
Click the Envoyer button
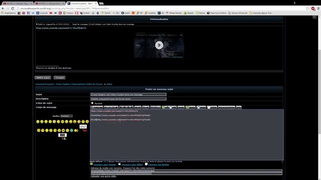tap(60, 77)
